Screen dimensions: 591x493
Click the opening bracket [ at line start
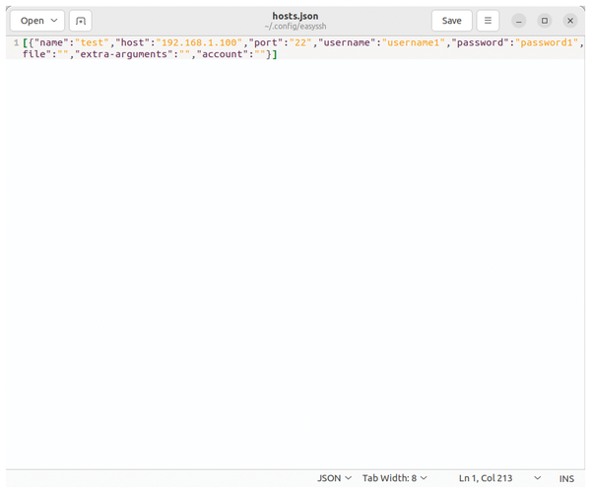point(26,42)
